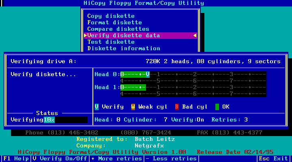Click the 'Verify diskette...' message

click(x=43, y=75)
